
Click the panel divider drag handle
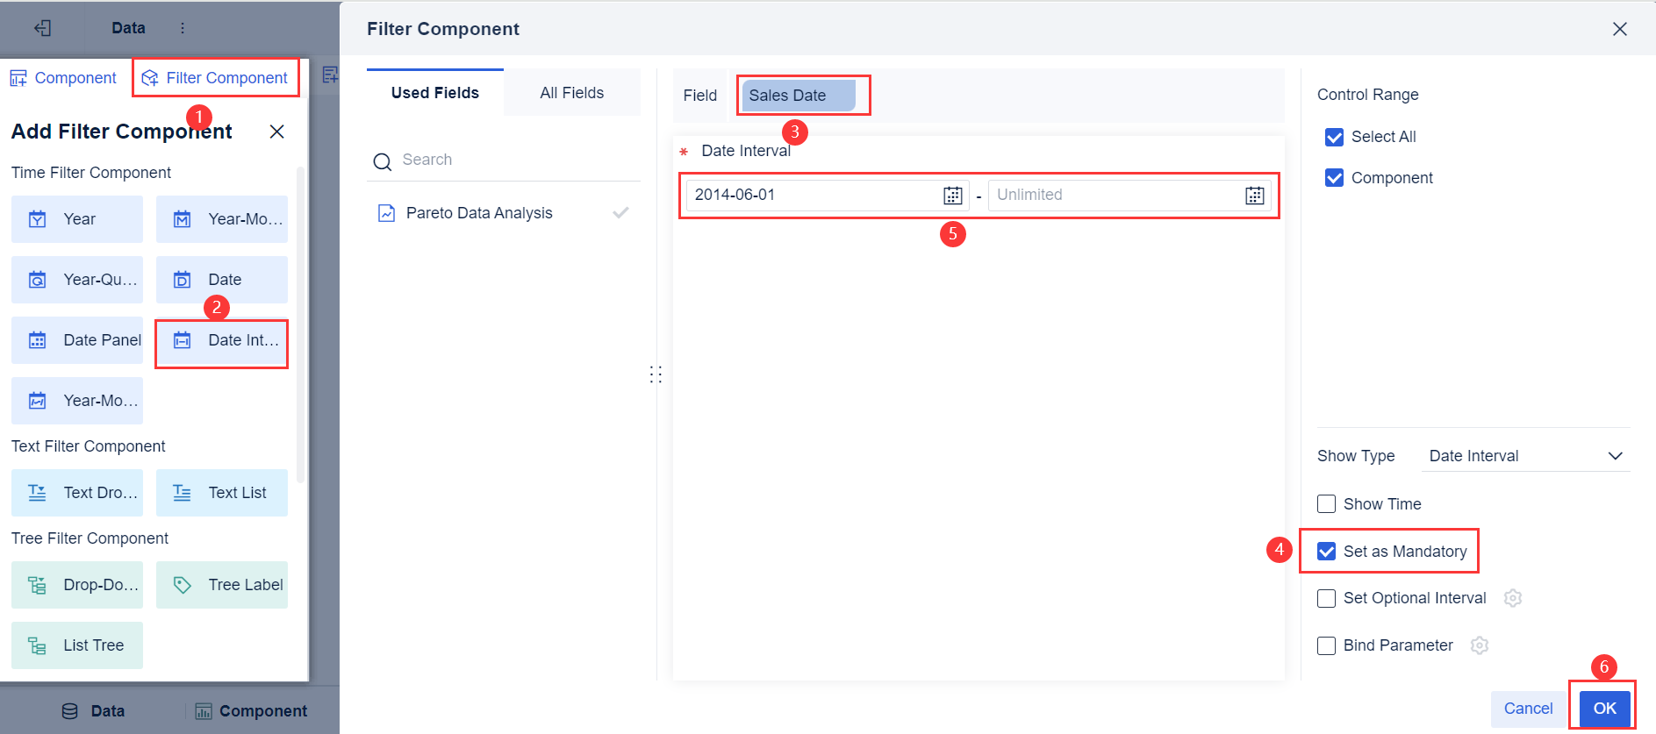pos(656,374)
